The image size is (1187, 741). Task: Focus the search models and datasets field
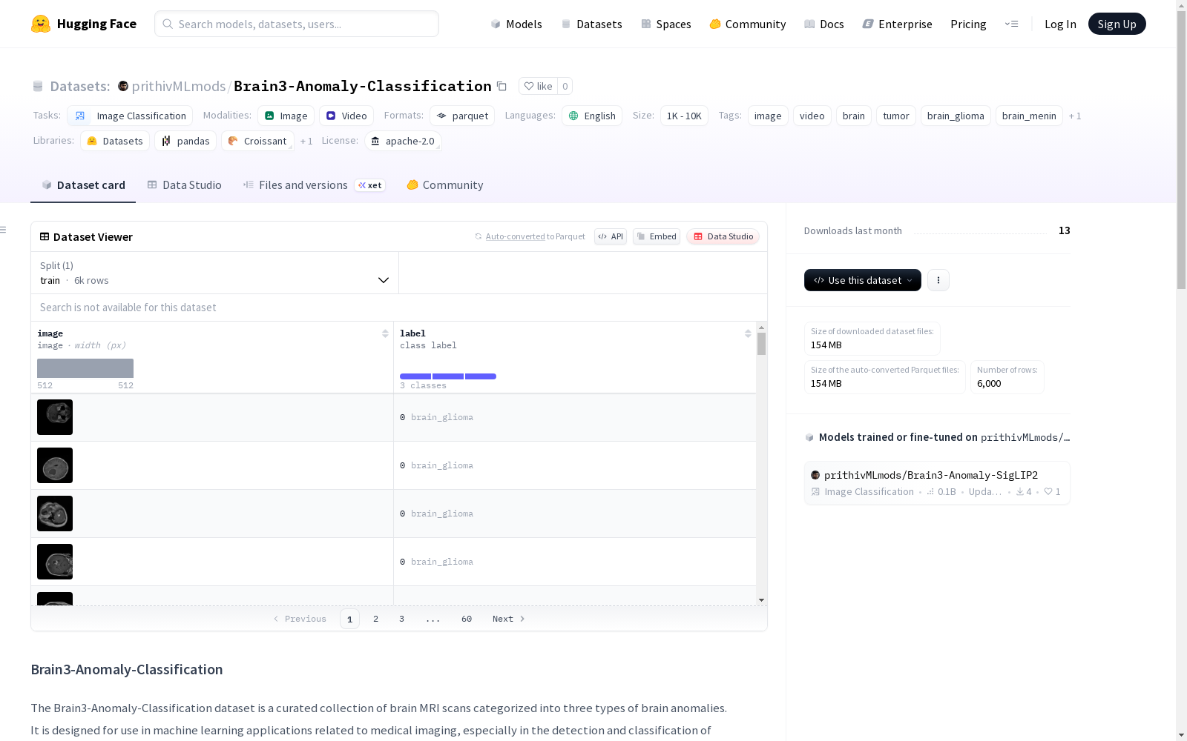pyautogui.click(x=297, y=24)
